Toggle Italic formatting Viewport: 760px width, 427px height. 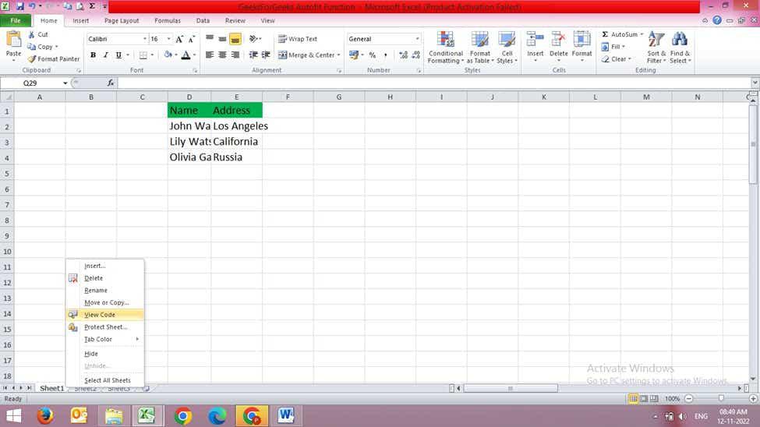pyautogui.click(x=106, y=55)
